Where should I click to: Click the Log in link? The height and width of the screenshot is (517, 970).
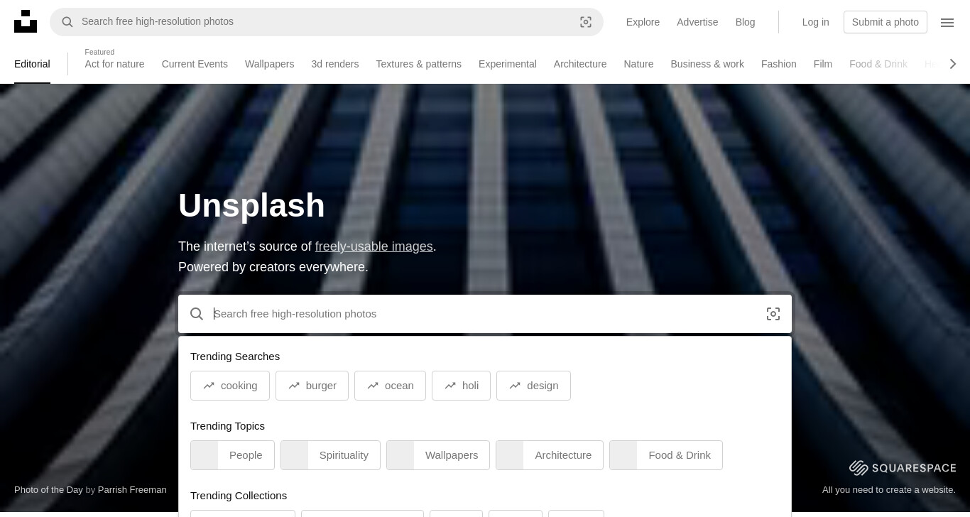(815, 22)
